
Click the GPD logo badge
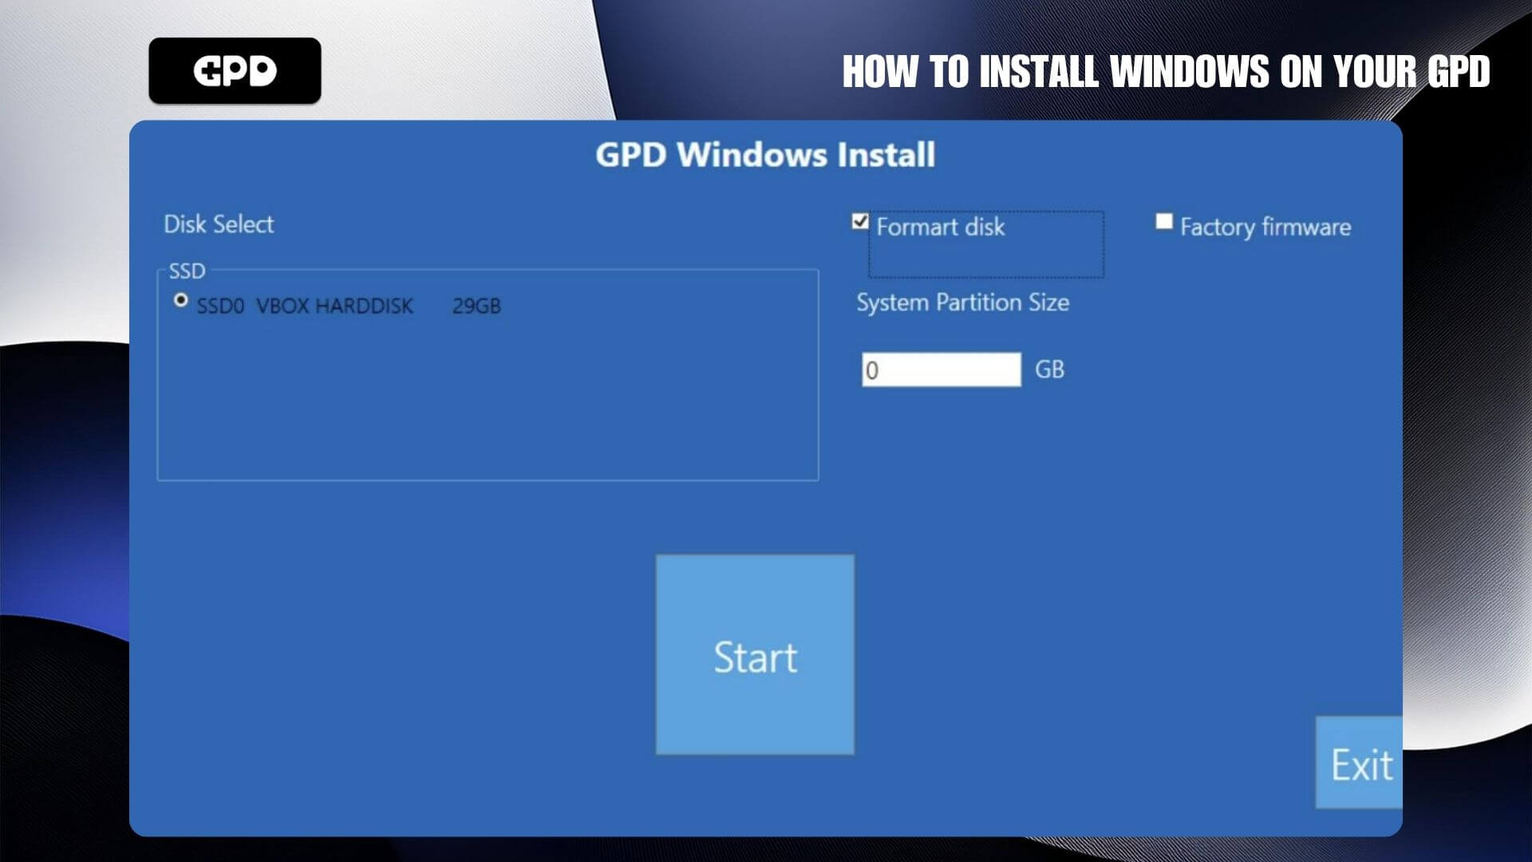pos(235,71)
